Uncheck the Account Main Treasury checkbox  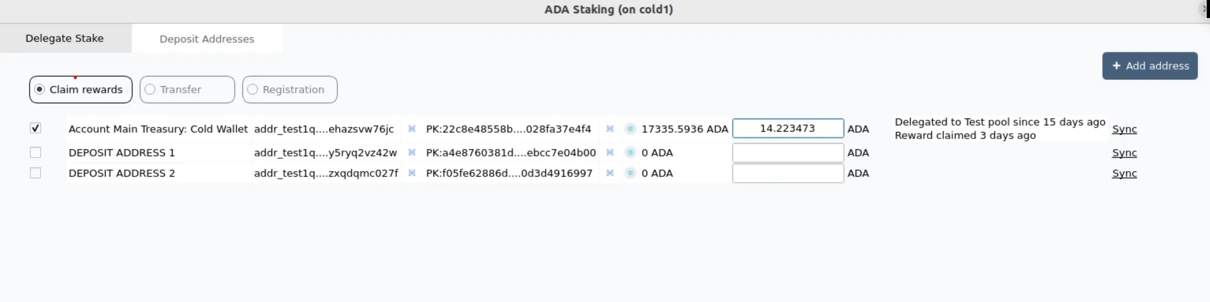click(x=35, y=128)
